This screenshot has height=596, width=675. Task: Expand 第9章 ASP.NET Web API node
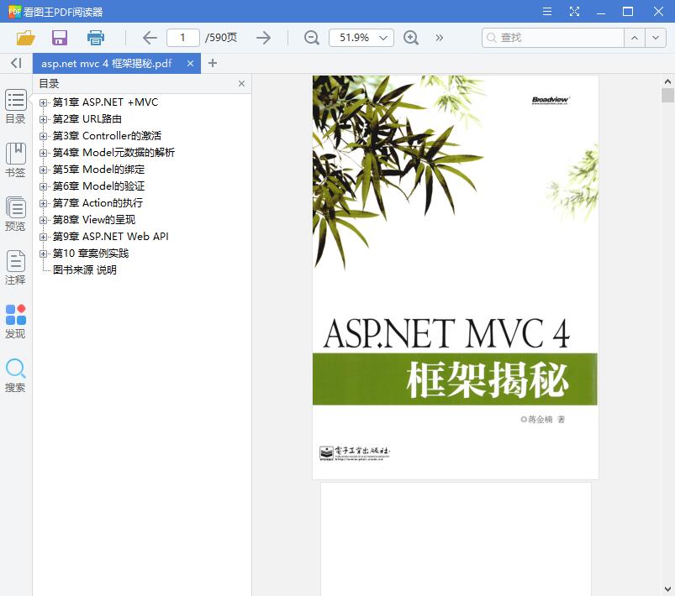click(43, 237)
